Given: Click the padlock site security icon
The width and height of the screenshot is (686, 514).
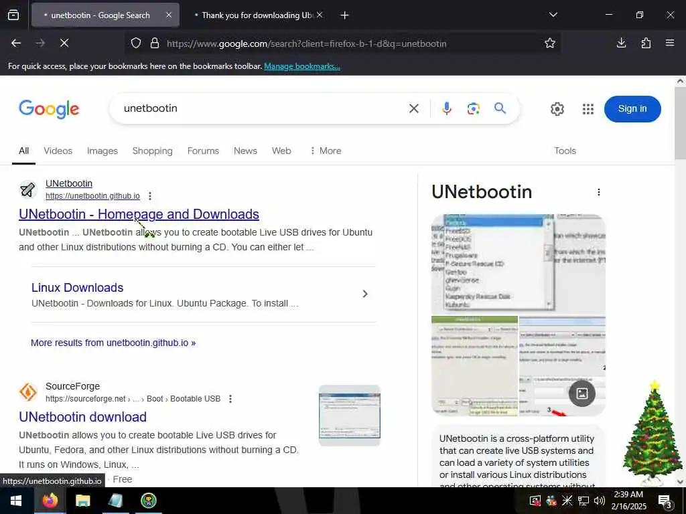Looking at the screenshot, I should coord(155,44).
